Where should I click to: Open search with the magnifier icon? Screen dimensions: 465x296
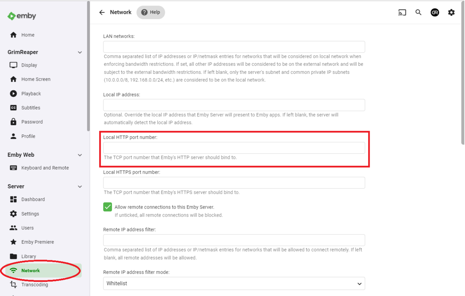click(x=418, y=12)
